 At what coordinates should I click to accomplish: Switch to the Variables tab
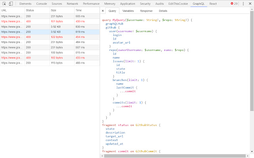click(x=128, y=11)
